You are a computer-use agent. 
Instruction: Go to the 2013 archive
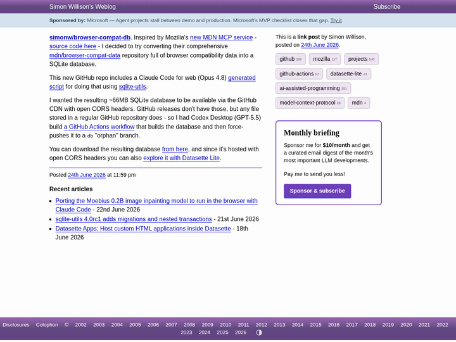pyautogui.click(x=279, y=324)
